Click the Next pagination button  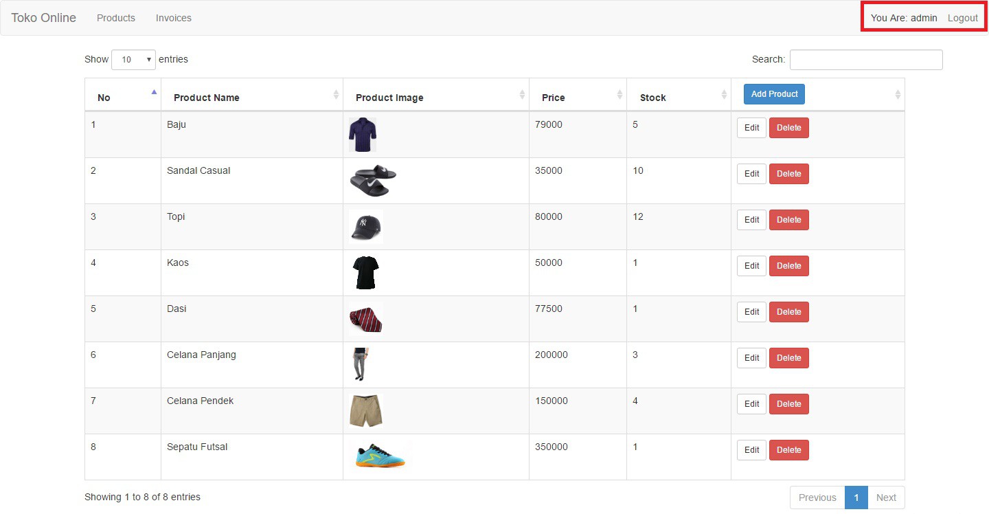(886, 498)
